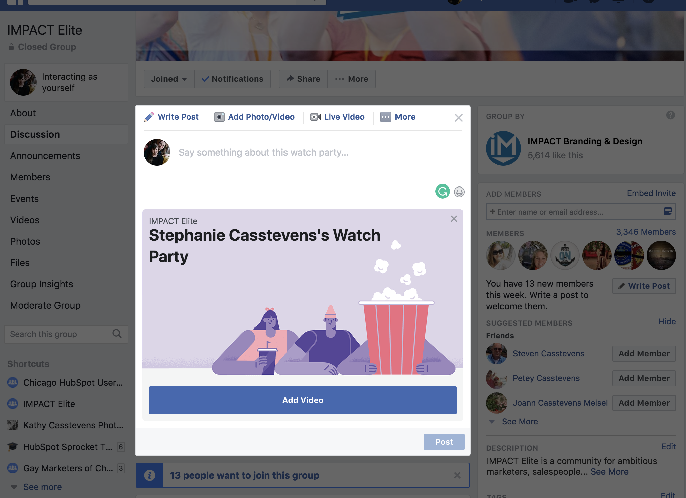This screenshot has width=686, height=498.
Task: Switch to the Live Video tab
Action: [337, 117]
